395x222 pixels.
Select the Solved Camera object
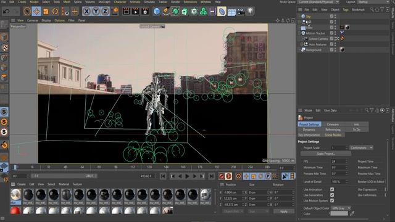point(318,39)
